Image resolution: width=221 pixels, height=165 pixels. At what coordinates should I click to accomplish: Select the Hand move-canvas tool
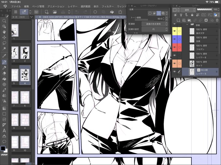coord(4,32)
